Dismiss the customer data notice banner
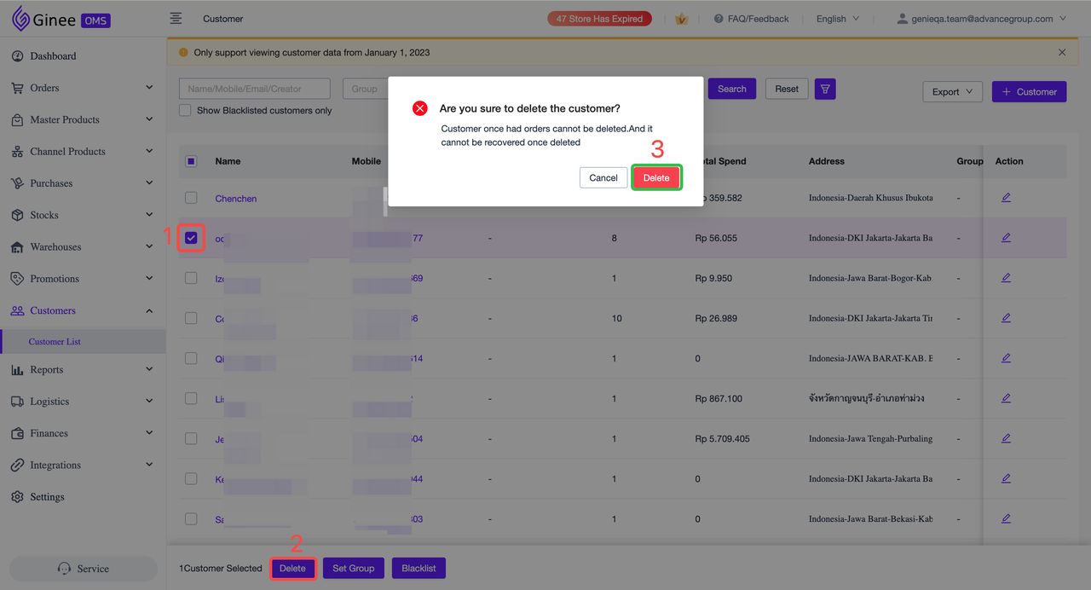The image size is (1091, 590). pos(1062,51)
